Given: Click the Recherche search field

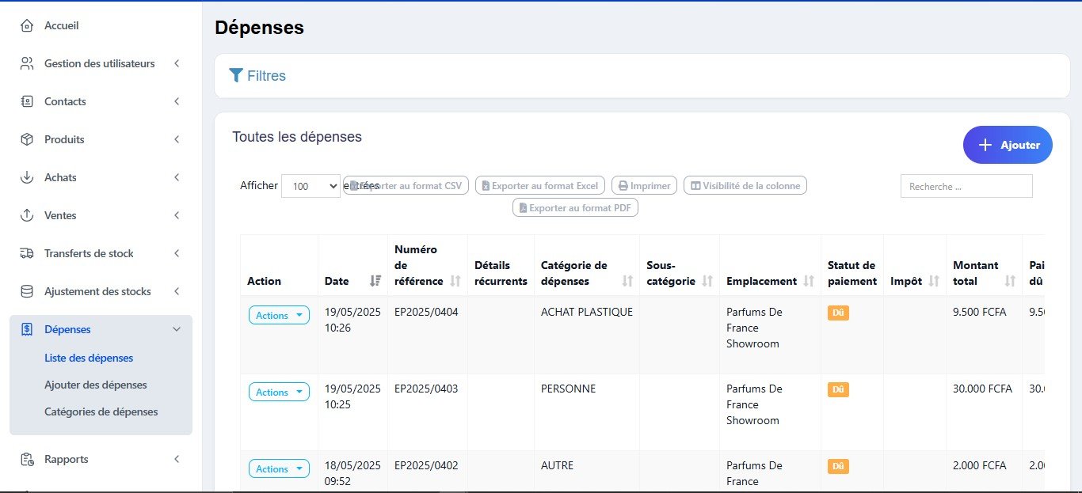Looking at the screenshot, I should click(x=966, y=186).
